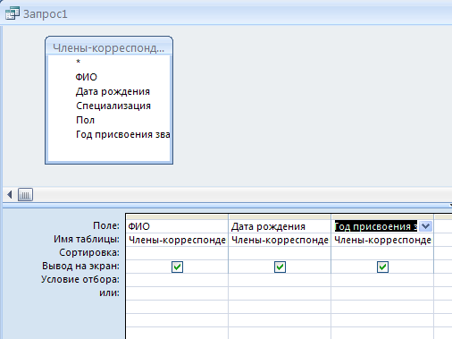Select ФИО in the table field list

click(86, 77)
